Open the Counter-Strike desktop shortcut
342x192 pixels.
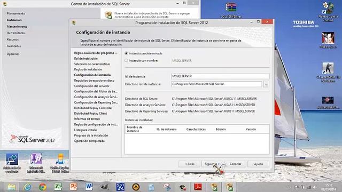(x=328, y=73)
